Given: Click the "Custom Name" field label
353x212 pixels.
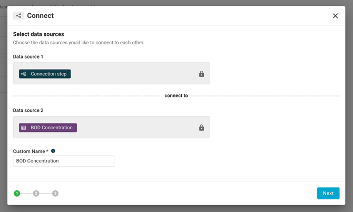Looking at the screenshot, I should tap(29, 151).
